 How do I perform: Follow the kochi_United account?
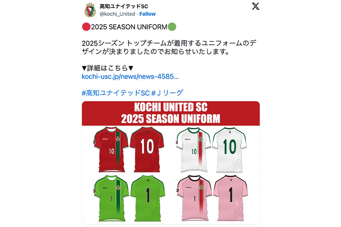click(x=147, y=14)
